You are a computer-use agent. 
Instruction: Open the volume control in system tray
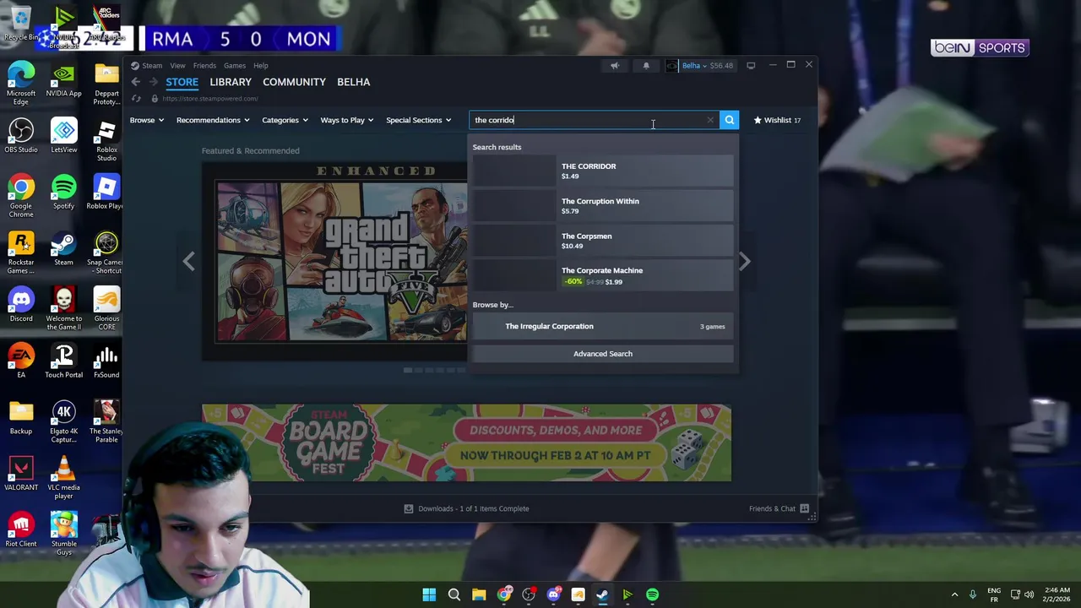coord(1029,594)
